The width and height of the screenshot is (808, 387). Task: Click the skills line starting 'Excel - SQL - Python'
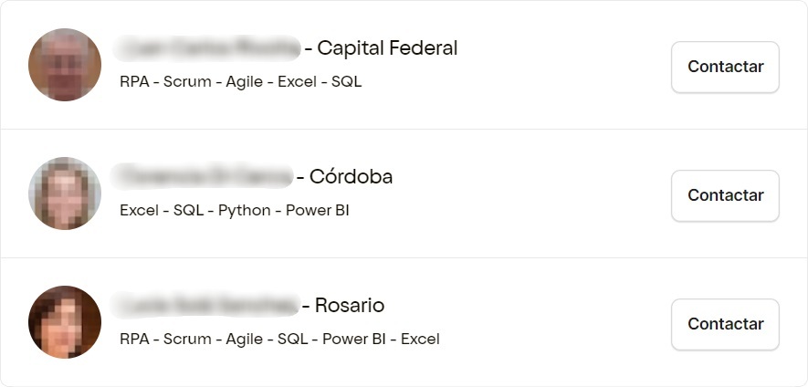point(235,210)
